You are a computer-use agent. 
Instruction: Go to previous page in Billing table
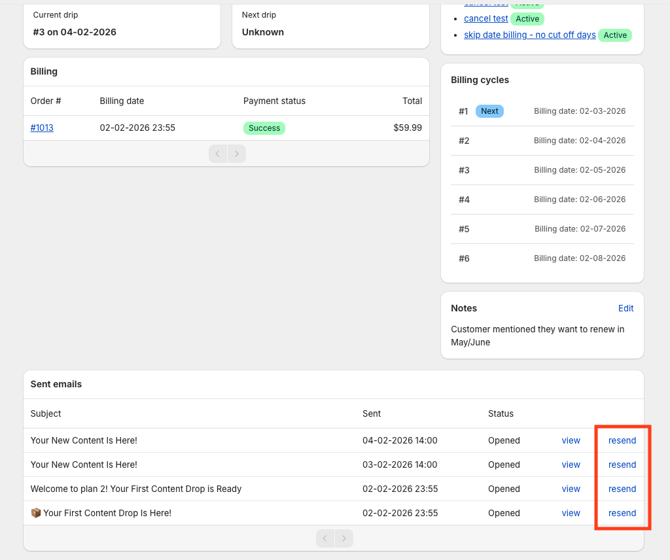tap(218, 154)
